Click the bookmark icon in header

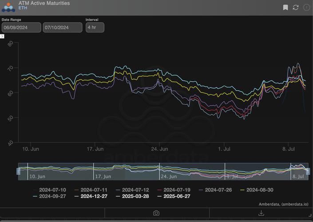click(285, 8)
